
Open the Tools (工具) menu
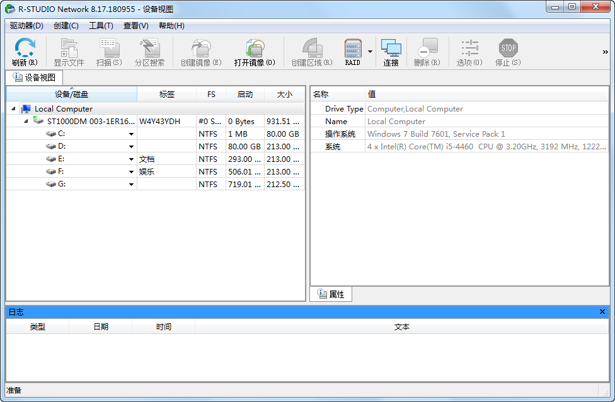[x=101, y=26]
